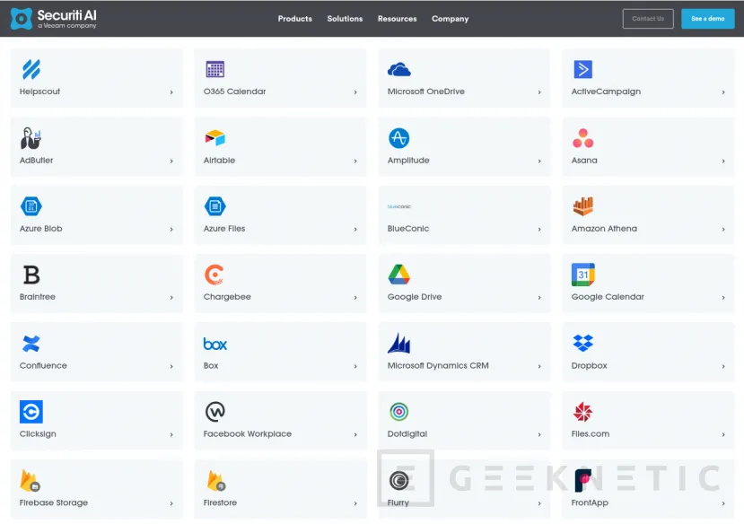This screenshot has height=524, width=744.
Task: Click the Facebook Workplace W icon
Action: (x=215, y=412)
